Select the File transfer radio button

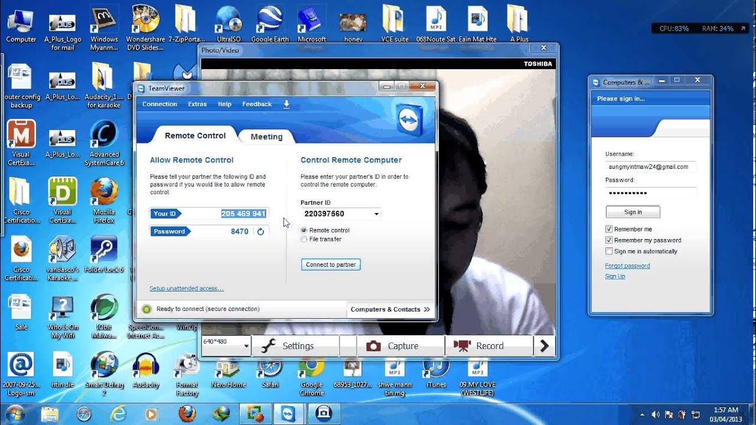point(304,239)
